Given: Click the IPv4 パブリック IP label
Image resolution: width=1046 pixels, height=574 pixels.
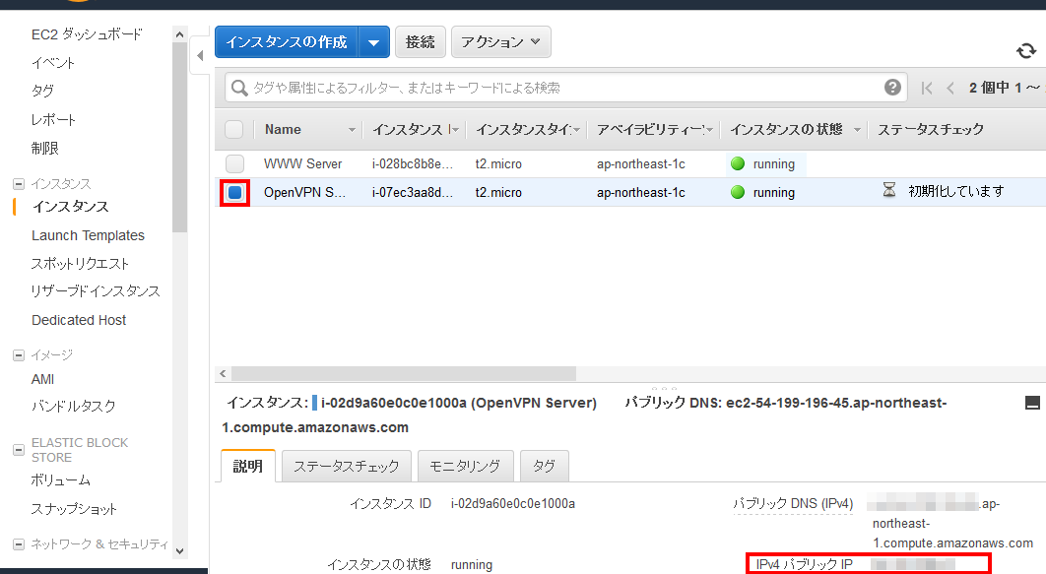Looking at the screenshot, I should click(x=805, y=565).
